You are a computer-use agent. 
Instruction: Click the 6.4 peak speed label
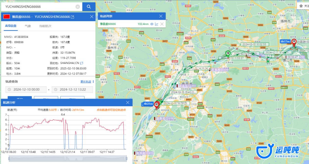[63, 115]
